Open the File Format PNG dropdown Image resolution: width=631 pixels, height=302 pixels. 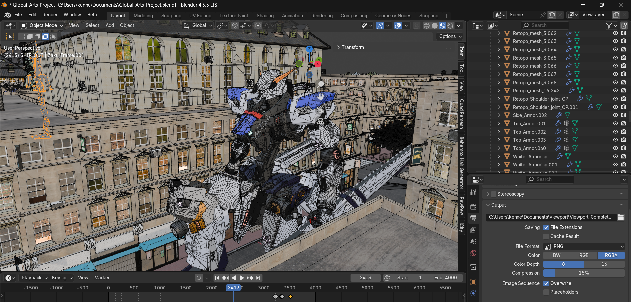pyautogui.click(x=584, y=246)
